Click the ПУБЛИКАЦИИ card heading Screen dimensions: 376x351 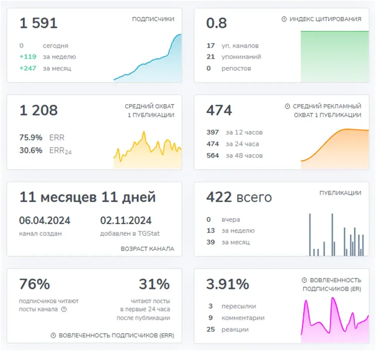(340, 193)
